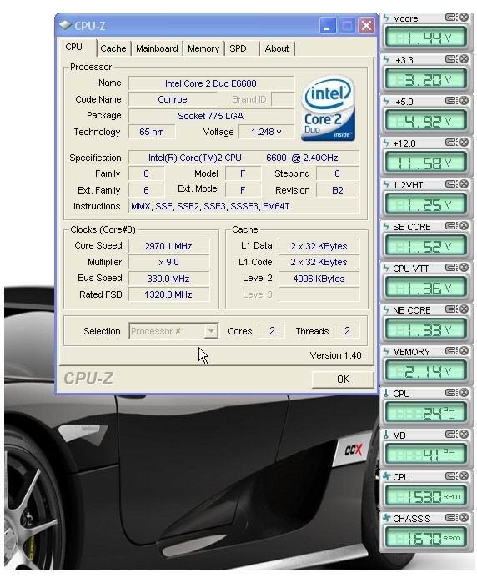
Task: Close the SB CORE monitor panel
Action: click(x=464, y=225)
